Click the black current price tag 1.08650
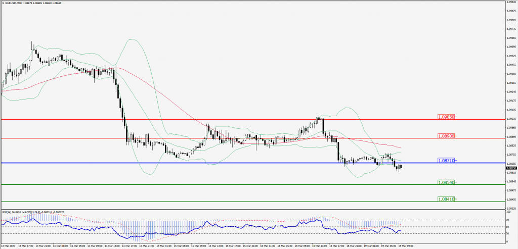This screenshot has height=249, width=518. tap(511, 168)
